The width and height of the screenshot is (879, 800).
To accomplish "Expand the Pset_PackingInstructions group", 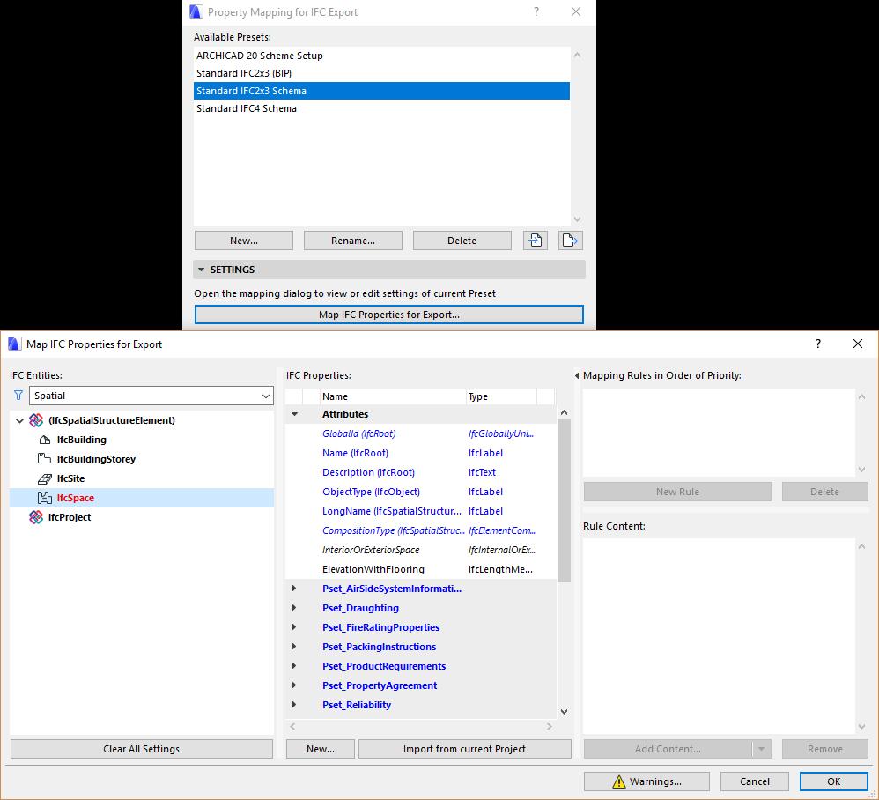I will (294, 647).
